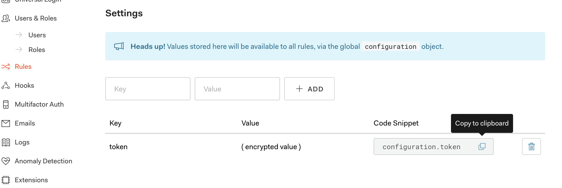The width and height of the screenshot is (562, 188).
Task: Click the Extensions chip icon
Action: tap(6, 180)
